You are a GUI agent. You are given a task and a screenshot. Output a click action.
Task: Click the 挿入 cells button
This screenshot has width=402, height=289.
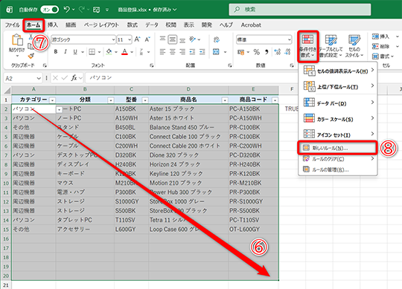381,36
